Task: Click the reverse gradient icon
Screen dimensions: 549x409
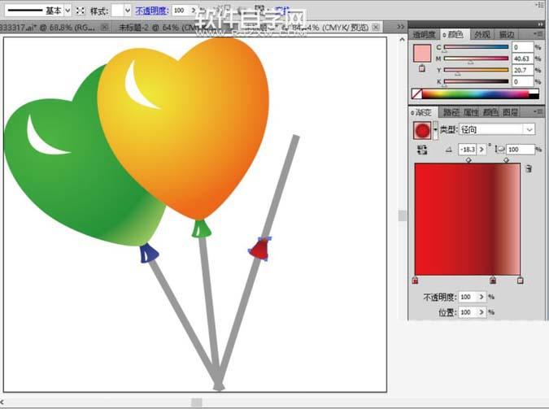Action: (x=421, y=150)
